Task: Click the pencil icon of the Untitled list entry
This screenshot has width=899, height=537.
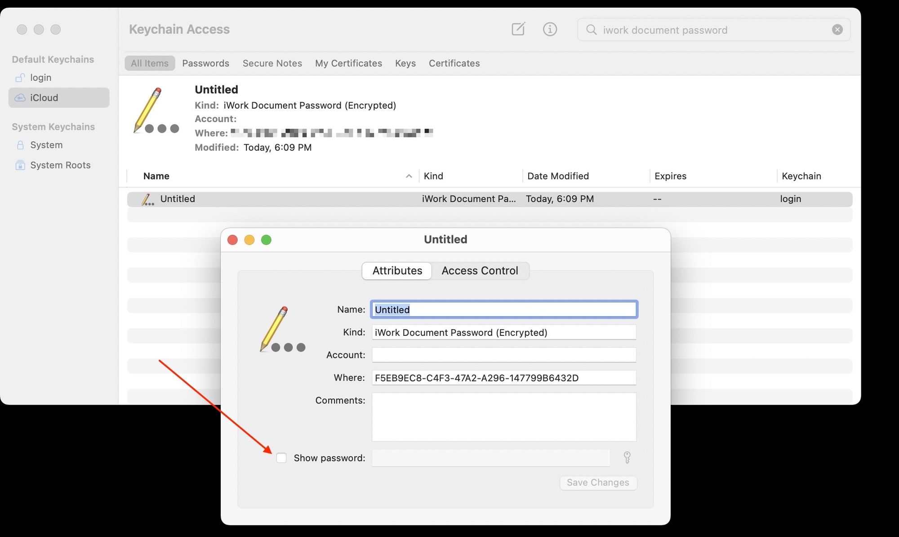Action: click(147, 199)
